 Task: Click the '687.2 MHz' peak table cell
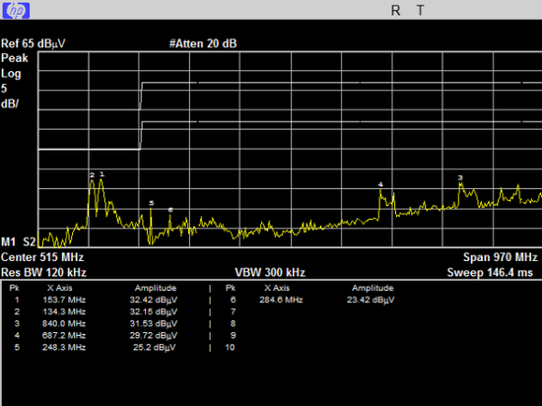[64, 335]
